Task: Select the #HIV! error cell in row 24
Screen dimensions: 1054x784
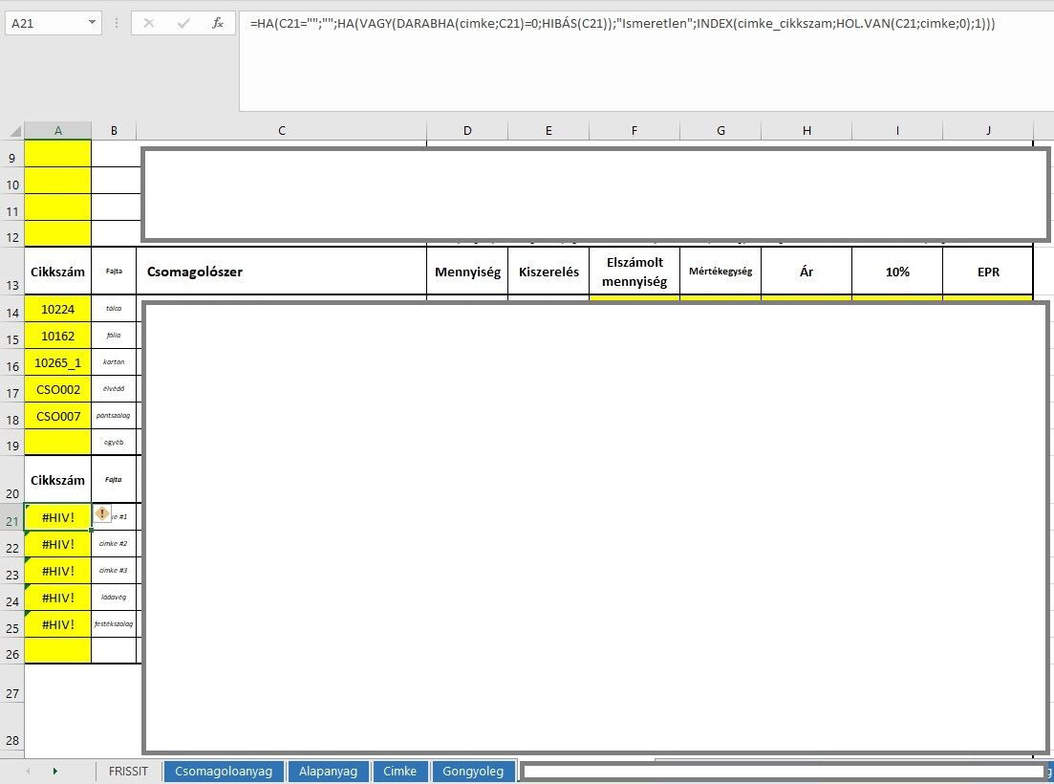Action: click(x=57, y=598)
